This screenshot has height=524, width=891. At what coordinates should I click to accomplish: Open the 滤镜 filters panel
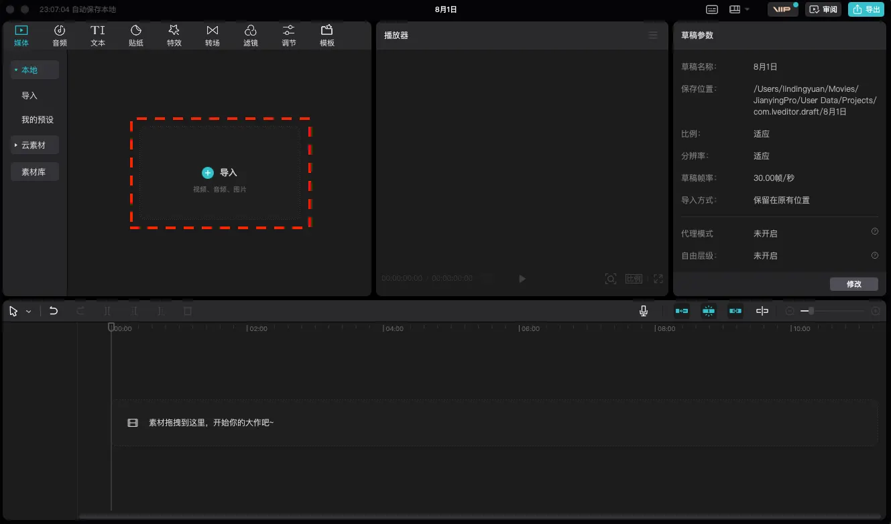pos(251,36)
